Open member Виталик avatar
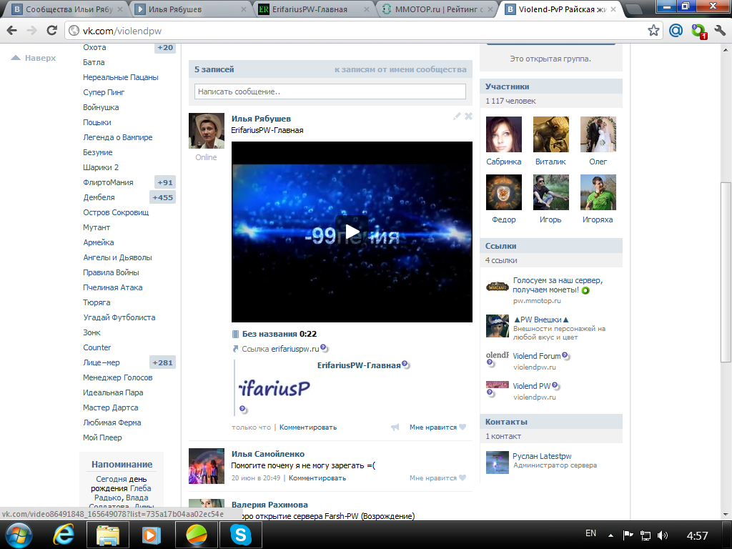Image resolution: width=732 pixels, height=549 pixels. pos(551,134)
